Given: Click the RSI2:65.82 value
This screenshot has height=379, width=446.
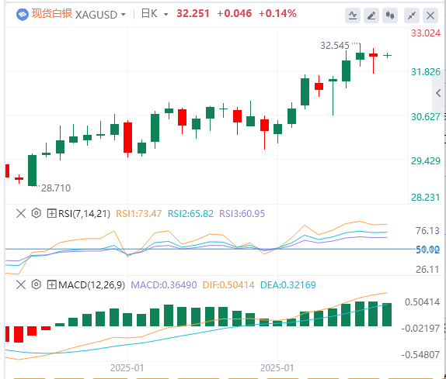Looking at the screenshot, I should click(190, 214).
